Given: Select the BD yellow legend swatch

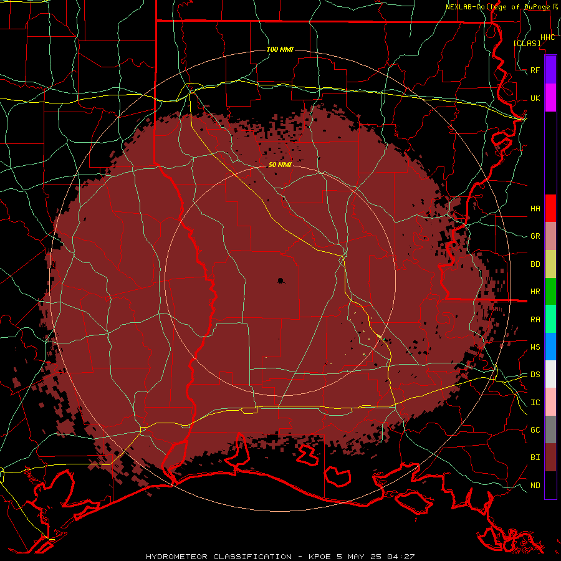Looking at the screenshot, I should (x=550, y=264).
